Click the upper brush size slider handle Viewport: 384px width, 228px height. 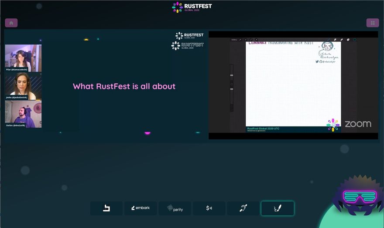tap(232, 75)
